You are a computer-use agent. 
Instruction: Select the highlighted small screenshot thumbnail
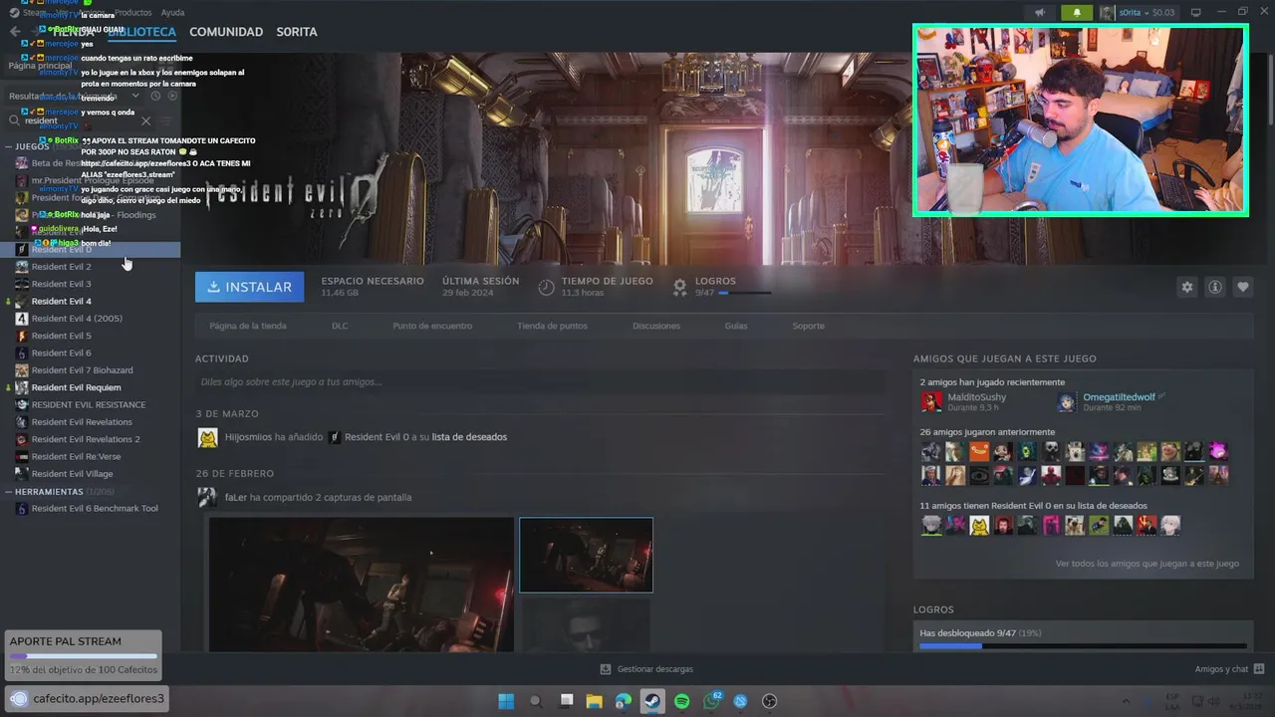[x=586, y=555]
